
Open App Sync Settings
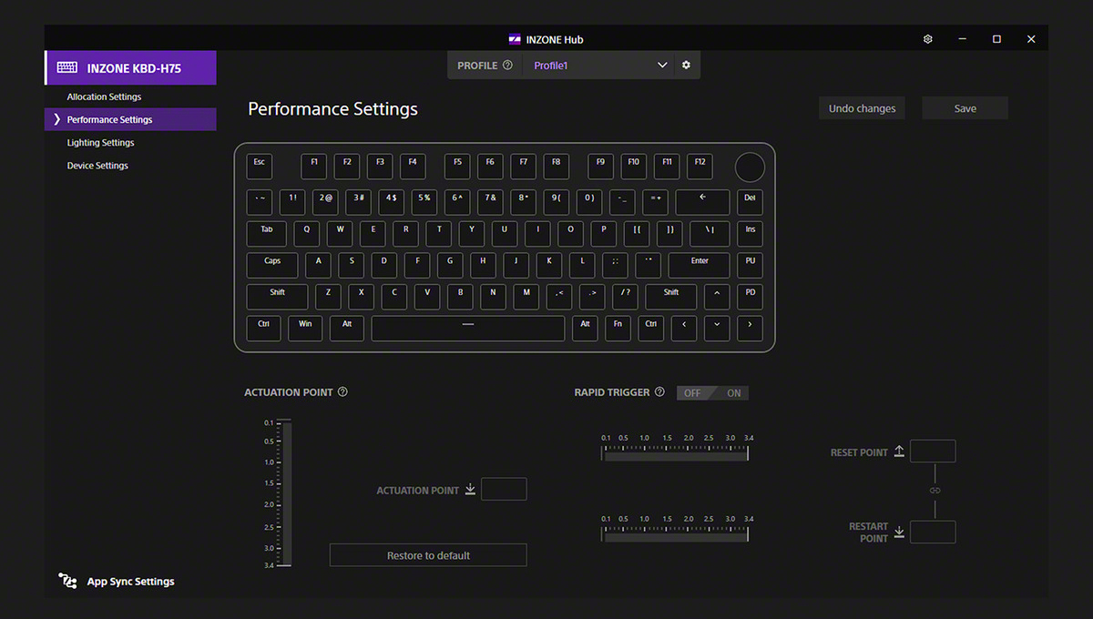pyautogui.click(x=130, y=582)
